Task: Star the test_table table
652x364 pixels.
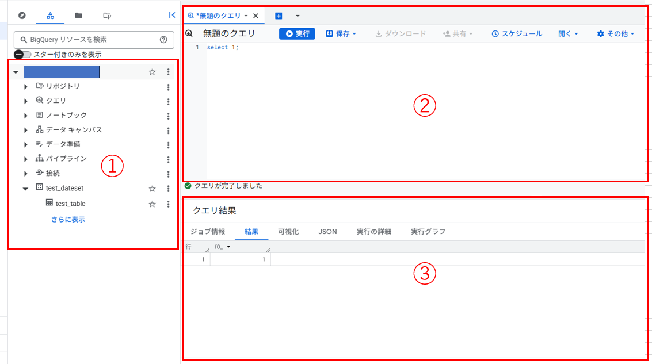Action: 152,204
